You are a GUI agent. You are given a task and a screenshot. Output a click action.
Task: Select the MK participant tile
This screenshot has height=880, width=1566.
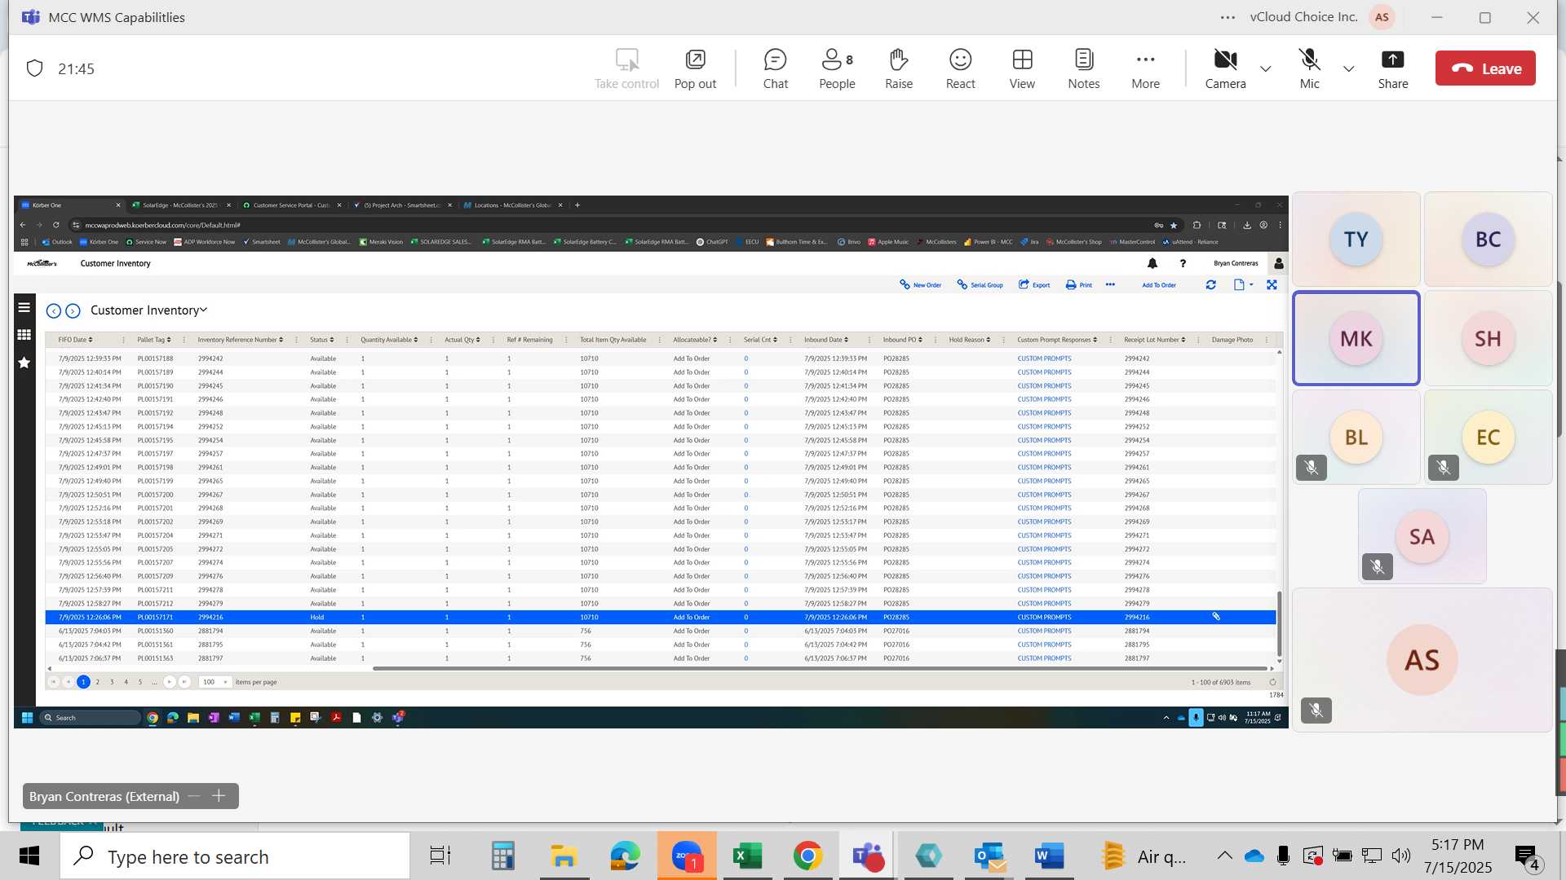pyautogui.click(x=1356, y=338)
